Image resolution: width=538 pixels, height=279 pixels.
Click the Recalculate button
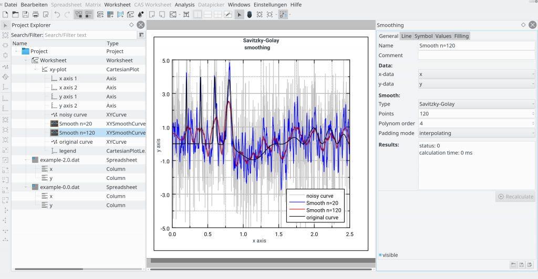coord(516,197)
